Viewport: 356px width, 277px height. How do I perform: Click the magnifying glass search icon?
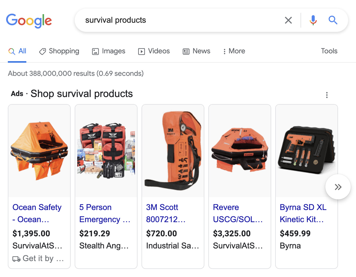tap(333, 20)
